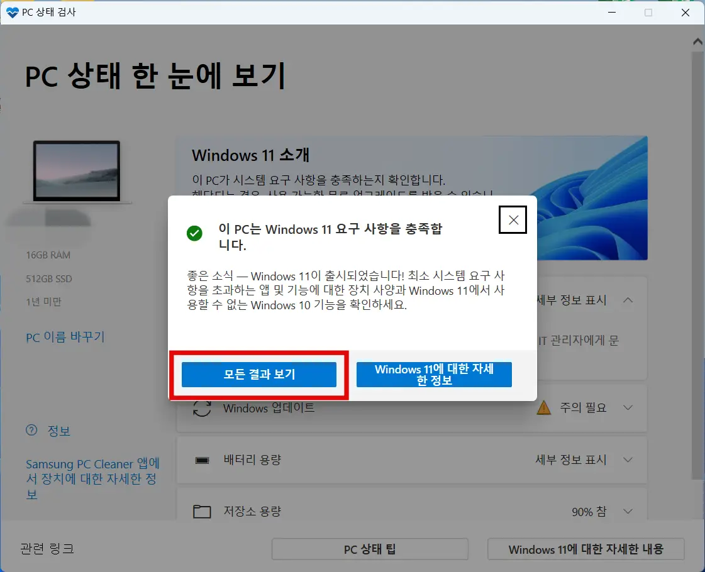Minimize the PC 상태 검사 window
The height and width of the screenshot is (572, 705).
612,12
